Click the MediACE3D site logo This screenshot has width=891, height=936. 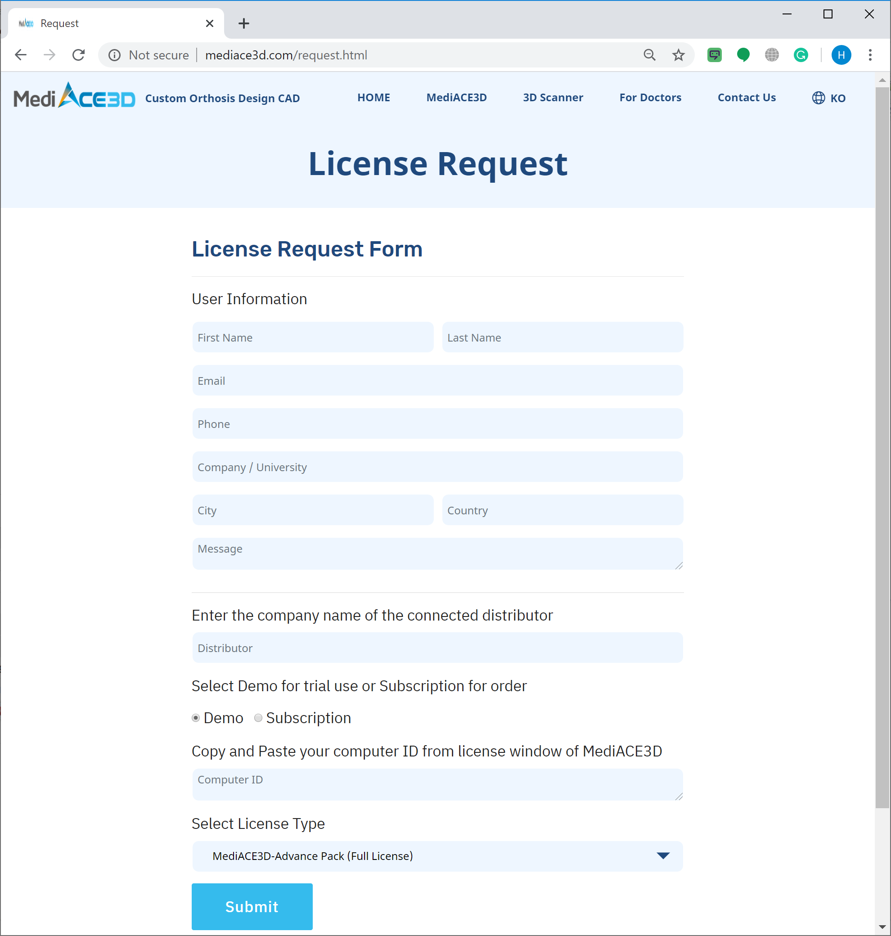click(74, 97)
